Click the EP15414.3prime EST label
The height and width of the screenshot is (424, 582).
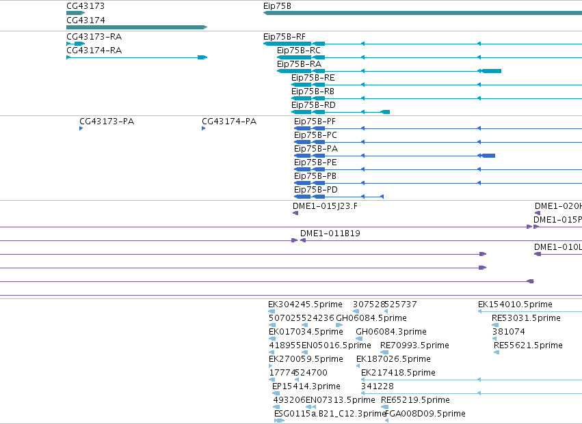tap(306, 386)
